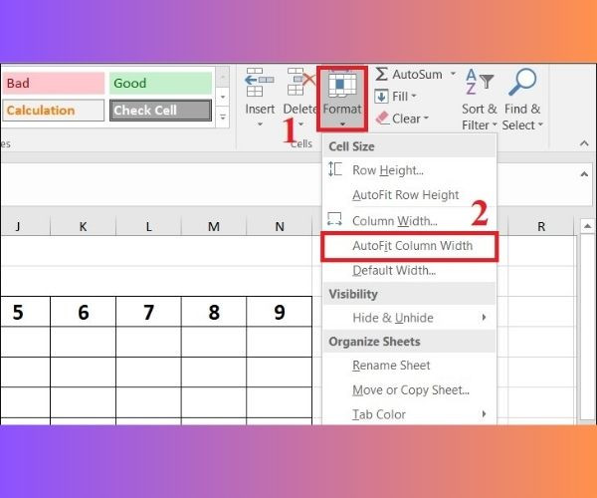Select column N header

click(x=279, y=226)
